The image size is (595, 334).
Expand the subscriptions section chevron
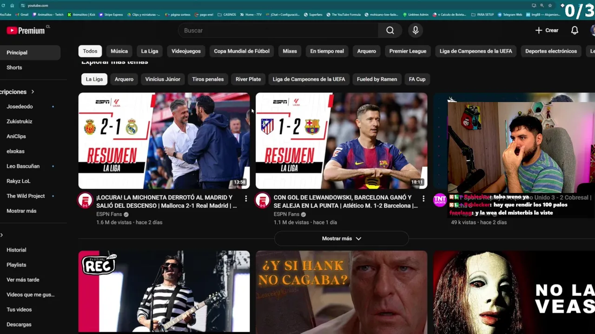33,92
